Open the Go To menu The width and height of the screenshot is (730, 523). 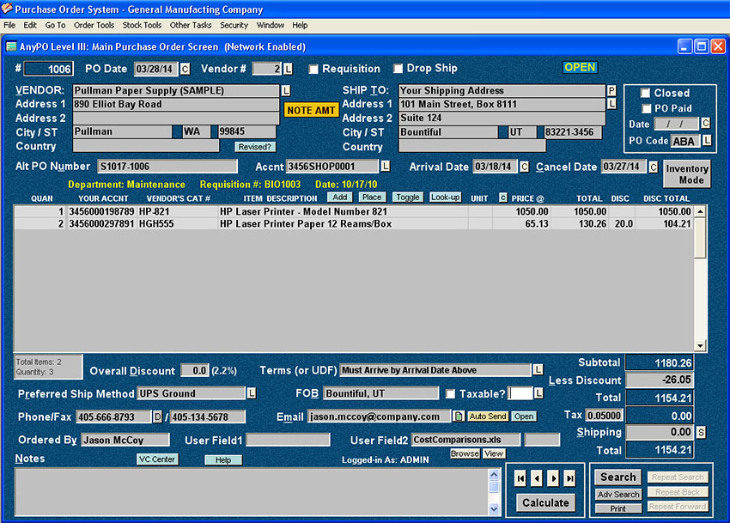(55, 25)
